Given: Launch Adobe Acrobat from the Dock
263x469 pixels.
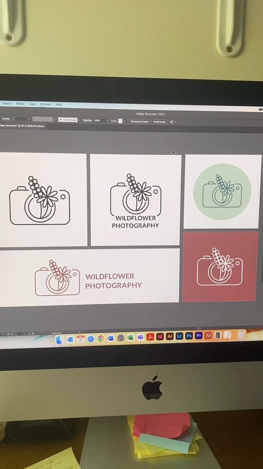Looking at the screenshot, I should [150, 337].
